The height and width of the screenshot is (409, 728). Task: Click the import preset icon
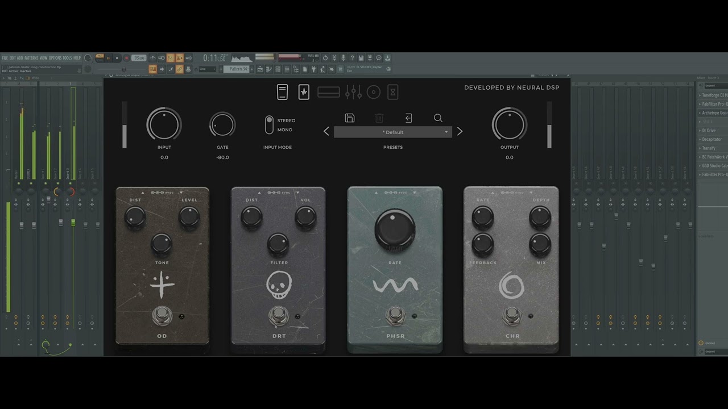pyautogui.click(x=408, y=118)
